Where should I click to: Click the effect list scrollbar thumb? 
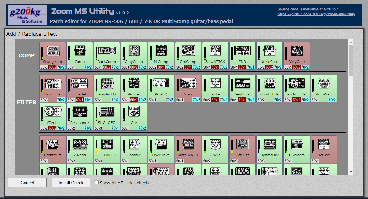click(x=351, y=60)
